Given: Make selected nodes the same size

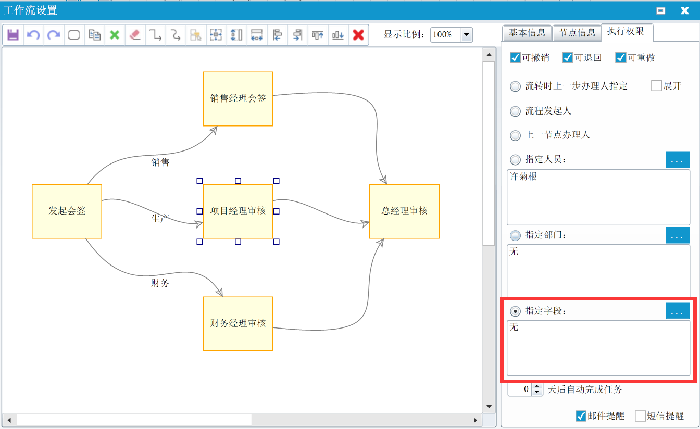Looking at the screenshot, I should [x=216, y=35].
